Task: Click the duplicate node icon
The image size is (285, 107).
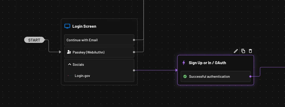Action: pyautogui.click(x=243, y=51)
